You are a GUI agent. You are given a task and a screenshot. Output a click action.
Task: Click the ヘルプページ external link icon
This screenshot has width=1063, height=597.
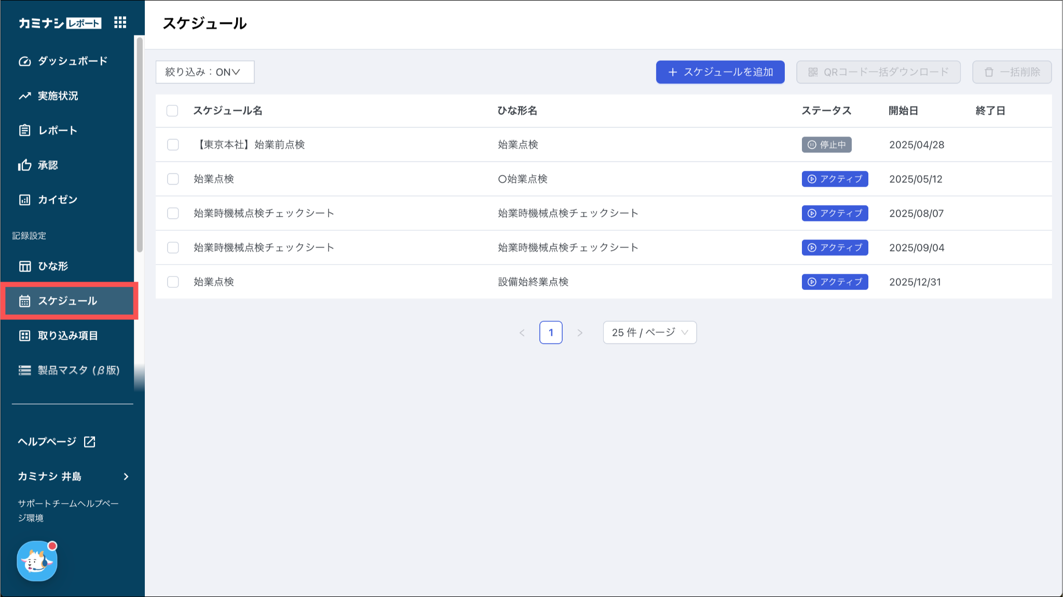click(90, 441)
